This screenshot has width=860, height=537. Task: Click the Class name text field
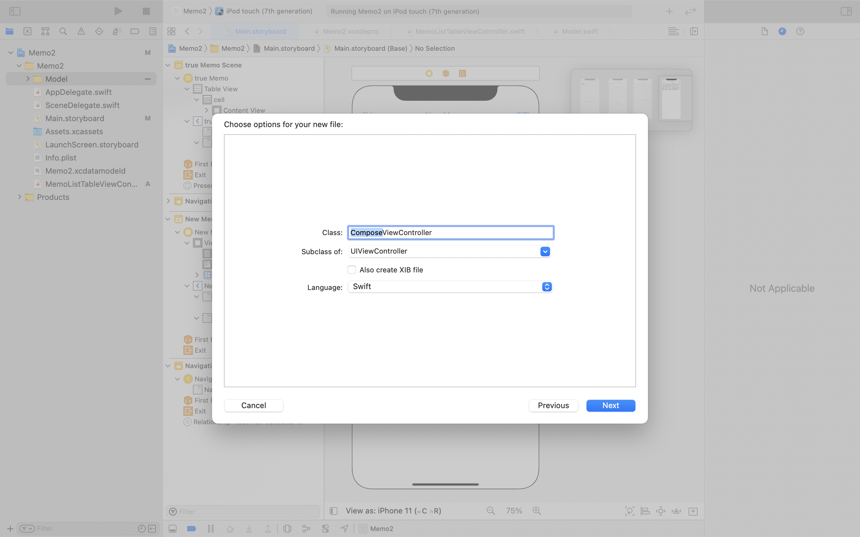(x=451, y=233)
